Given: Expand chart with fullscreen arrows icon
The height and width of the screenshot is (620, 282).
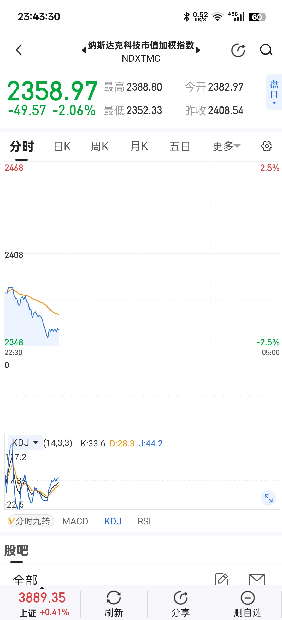Looking at the screenshot, I should [268, 498].
